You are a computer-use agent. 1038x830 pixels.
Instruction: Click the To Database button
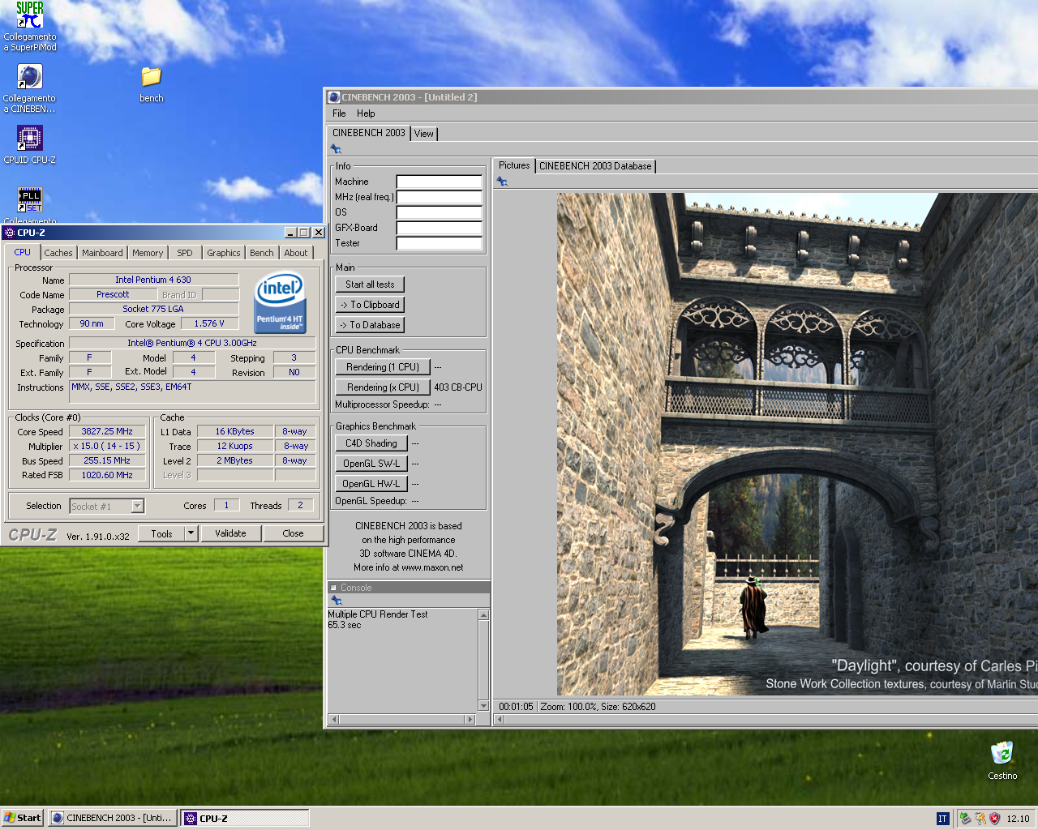pos(370,325)
